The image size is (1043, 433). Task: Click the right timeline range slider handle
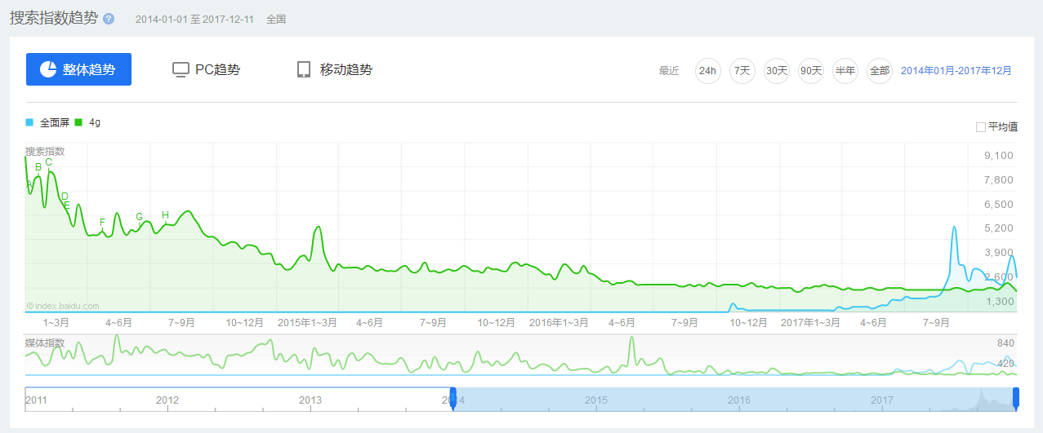pyautogui.click(x=1016, y=398)
